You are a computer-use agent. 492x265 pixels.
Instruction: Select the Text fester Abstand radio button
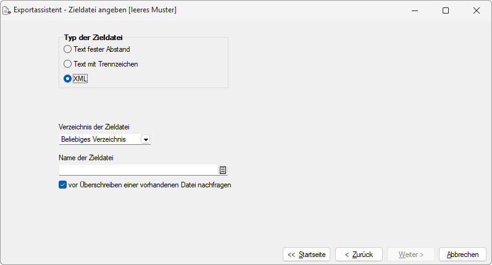tap(67, 49)
